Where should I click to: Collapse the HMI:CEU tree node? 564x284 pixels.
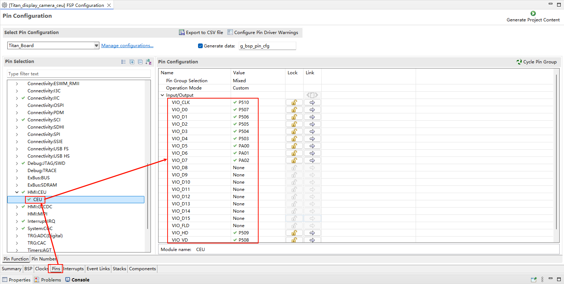pyautogui.click(x=17, y=192)
